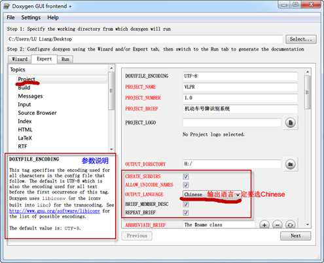The image size is (324, 263).
Task: Browse for a project logo file icon
Action: pyautogui.click(x=291, y=123)
